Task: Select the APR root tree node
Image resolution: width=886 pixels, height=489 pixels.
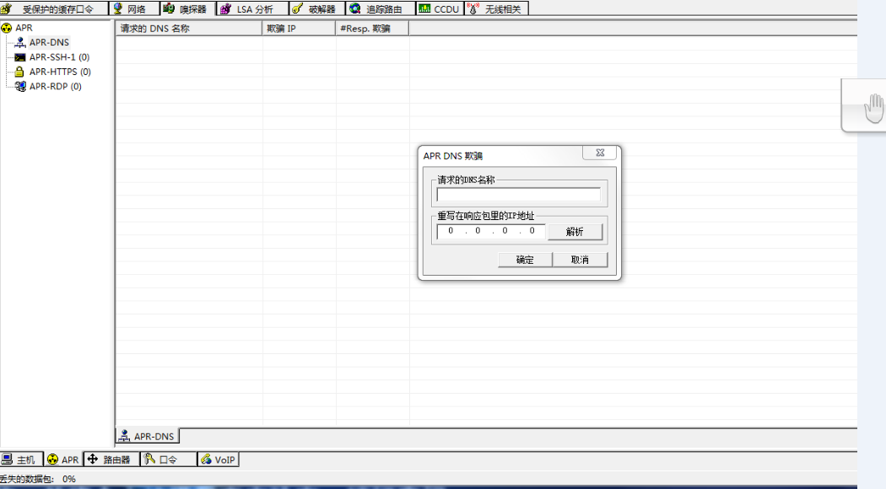Action: click(24, 28)
